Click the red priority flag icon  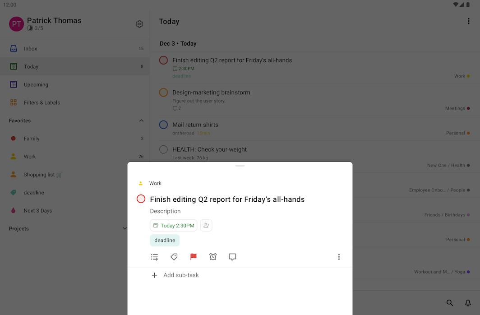194,257
